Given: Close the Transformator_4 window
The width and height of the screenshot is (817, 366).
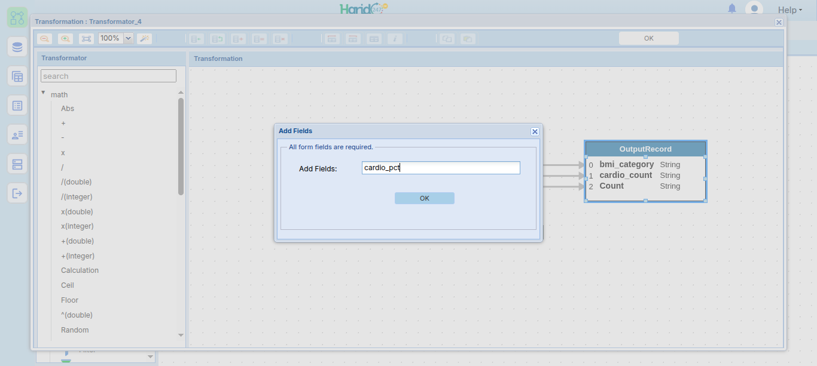Looking at the screenshot, I should pos(779,22).
